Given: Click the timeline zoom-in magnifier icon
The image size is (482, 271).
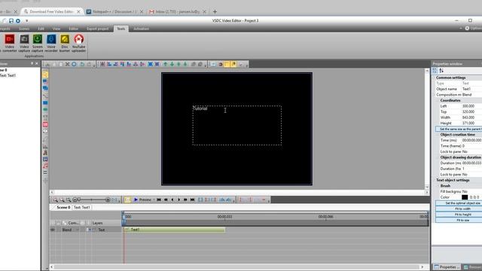Looking at the screenshot, I should (x=55, y=199).
